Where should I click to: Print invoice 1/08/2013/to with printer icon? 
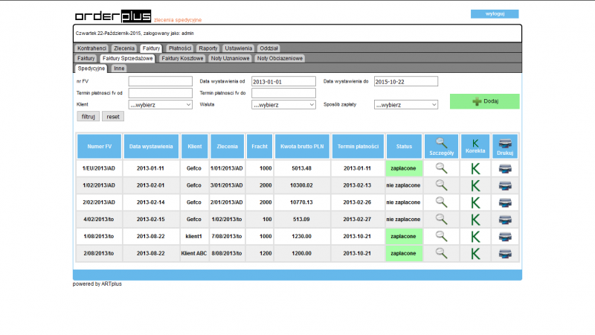[505, 237]
